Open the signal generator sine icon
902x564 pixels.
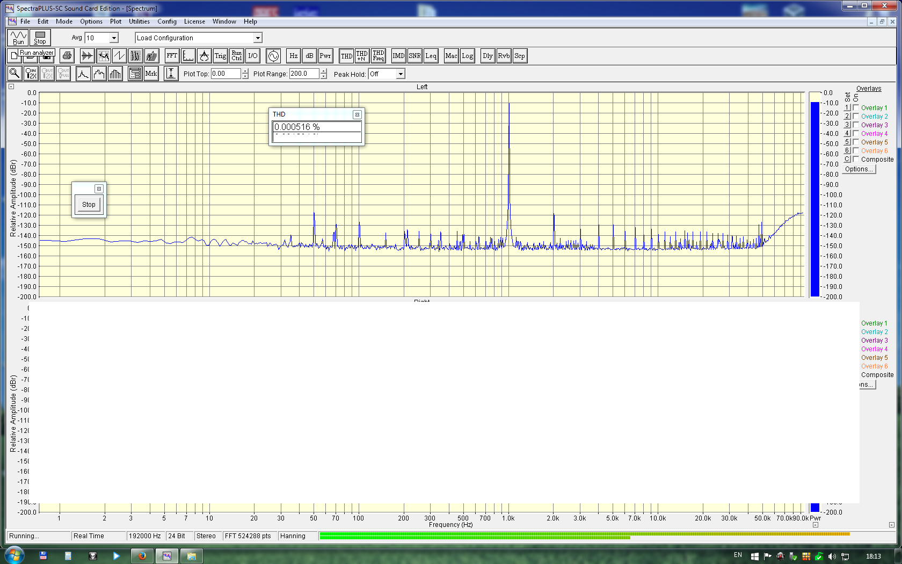tap(273, 56)
